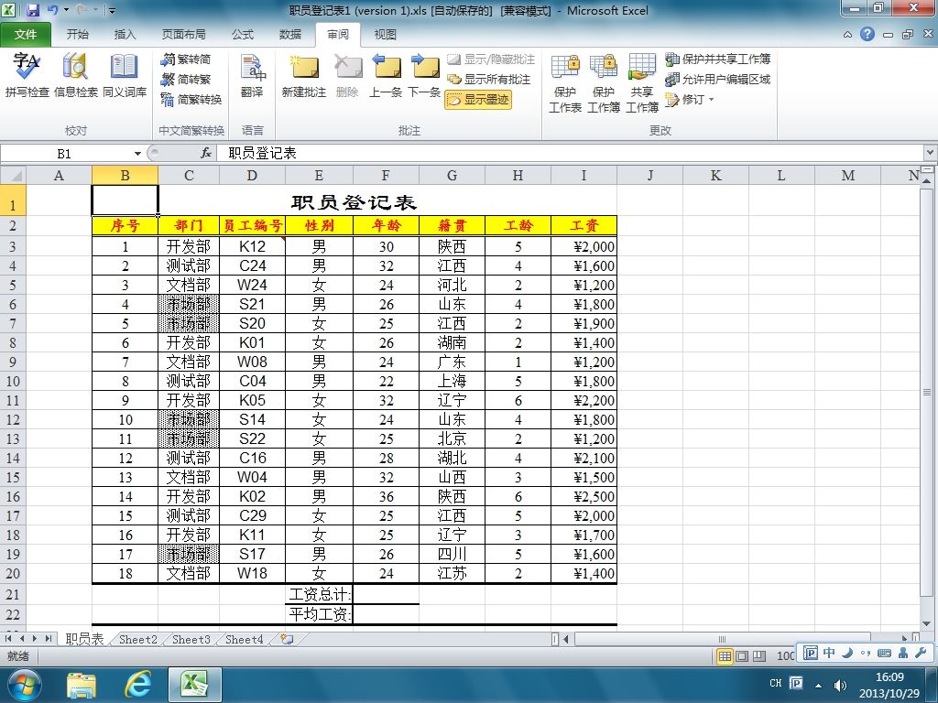Click the insert new worksheet icon
This screenshot has height=703, width=938.
287,639
